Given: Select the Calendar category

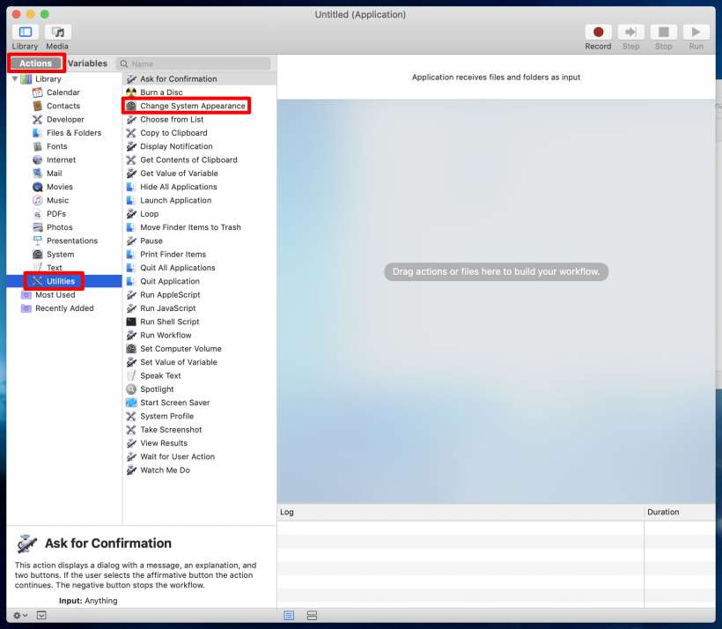Looking at the screenshot, I should pyautogui.click(x=63, y=92).
